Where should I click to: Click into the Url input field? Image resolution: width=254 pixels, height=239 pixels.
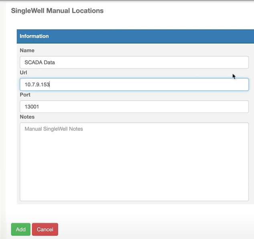[134, 84]
